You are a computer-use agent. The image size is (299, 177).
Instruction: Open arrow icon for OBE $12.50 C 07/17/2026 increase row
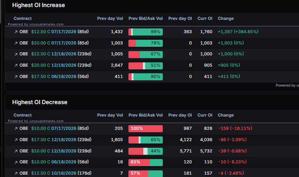click(x=16, y=32)
